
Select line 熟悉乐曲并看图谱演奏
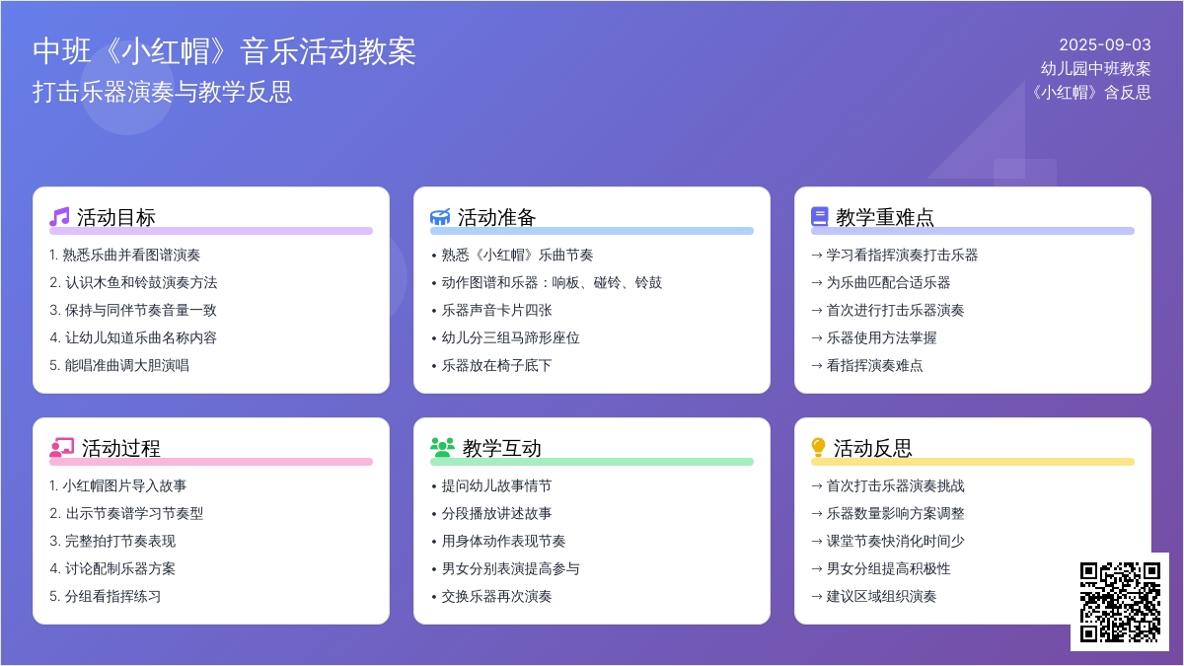[125, 255]
